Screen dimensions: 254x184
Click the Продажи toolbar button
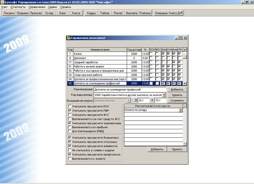pyautogui.click(x=23, y=13)
